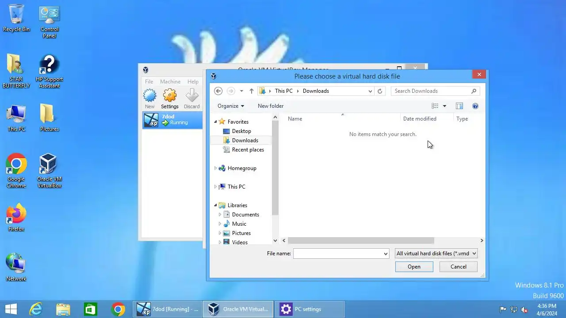Open the Recycle Bin desktop icon
Viewport: 566px width, 318px height.
[16, 19]
